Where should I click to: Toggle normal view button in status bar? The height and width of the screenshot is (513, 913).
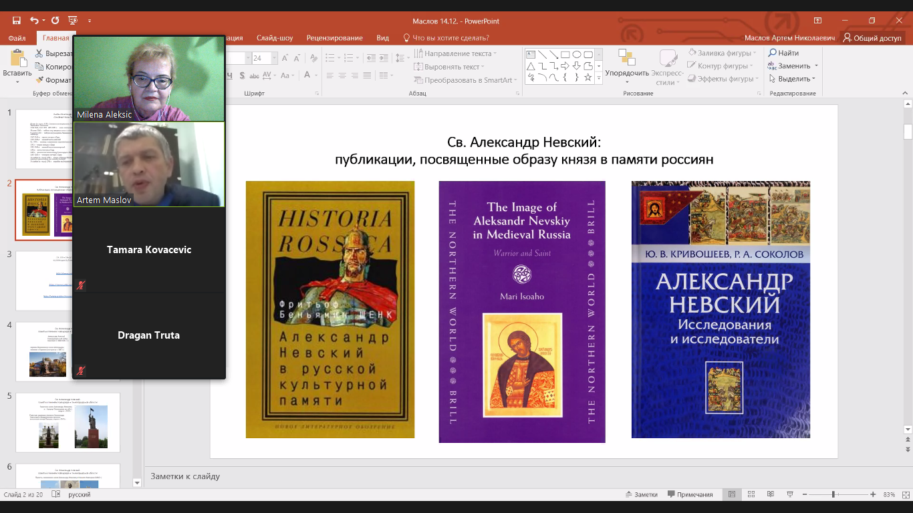coord(732,494)
